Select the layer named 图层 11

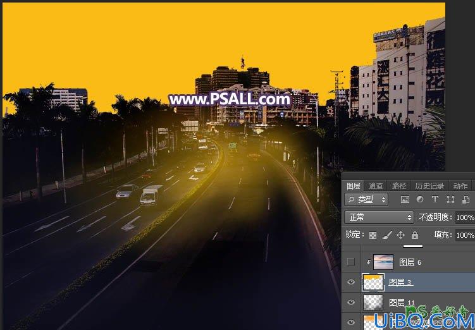click(x=402, y=302)
